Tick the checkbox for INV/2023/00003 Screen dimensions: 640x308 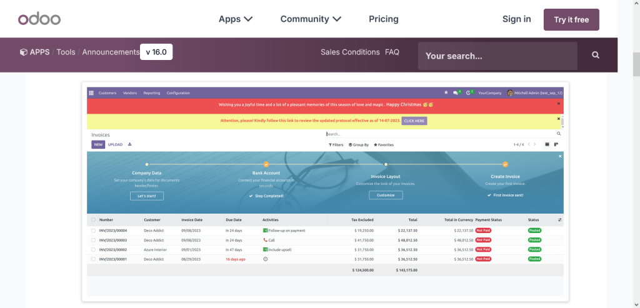pos(94,240)
